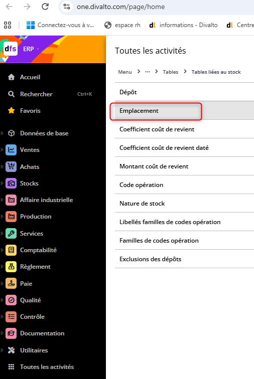Click the browser address bar URL
Viewport: 254px width, 379px height.
click(x=120, y=7)
